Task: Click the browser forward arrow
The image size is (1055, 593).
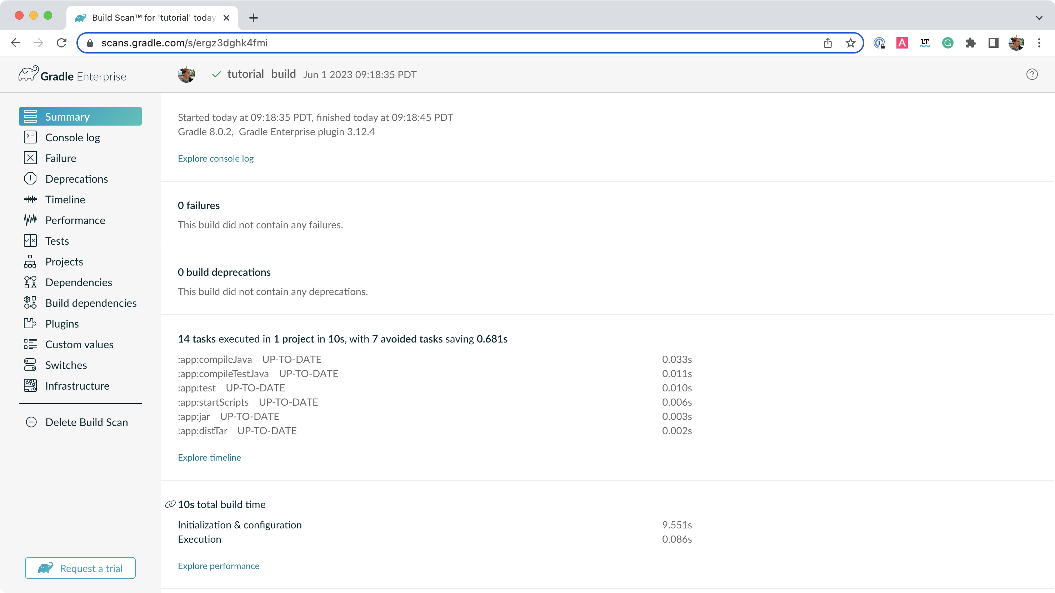Action: (39, 43)
